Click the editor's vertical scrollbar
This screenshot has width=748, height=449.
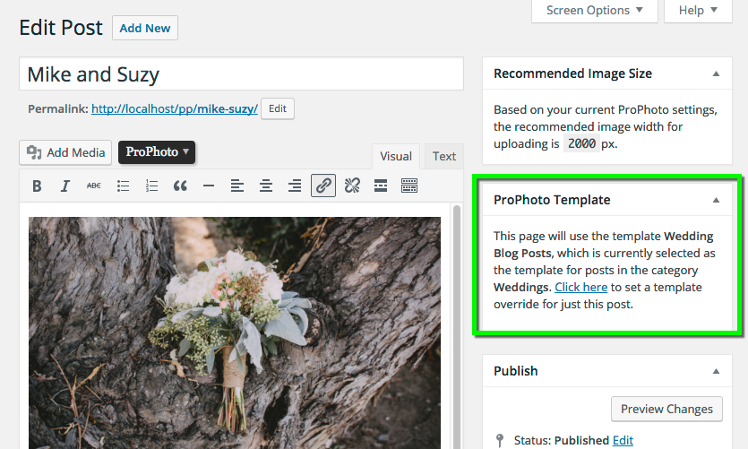(457, 327)
